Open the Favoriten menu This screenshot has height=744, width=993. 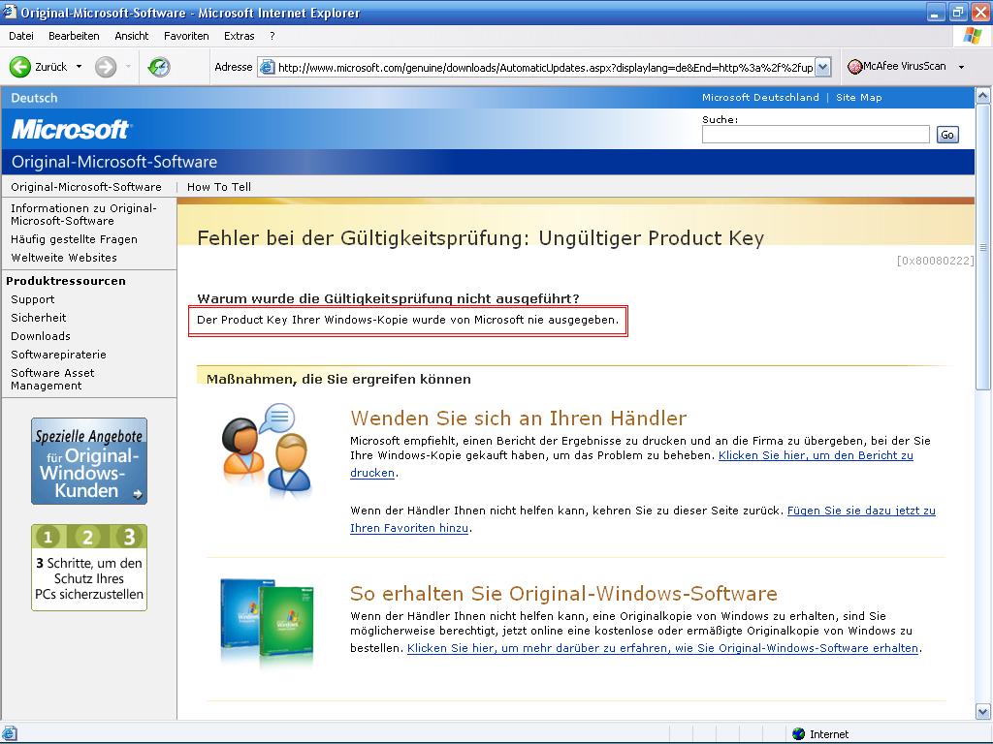pos(186,36)
